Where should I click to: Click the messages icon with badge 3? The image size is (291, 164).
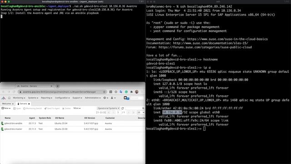coord(126,98)
